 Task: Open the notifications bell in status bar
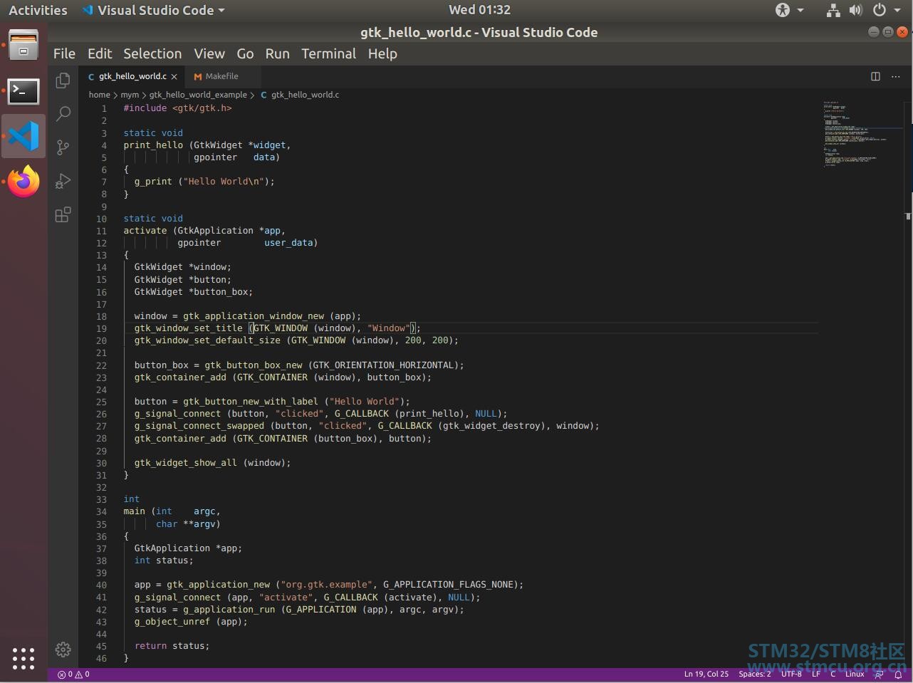click(x=898, y=674)
